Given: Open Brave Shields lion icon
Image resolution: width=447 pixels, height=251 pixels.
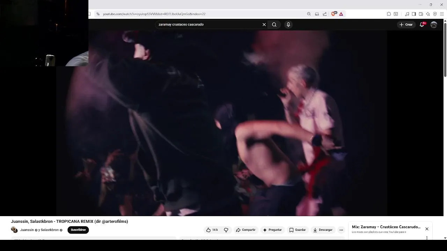Looking at the screenshot, I should coord(333,14).
